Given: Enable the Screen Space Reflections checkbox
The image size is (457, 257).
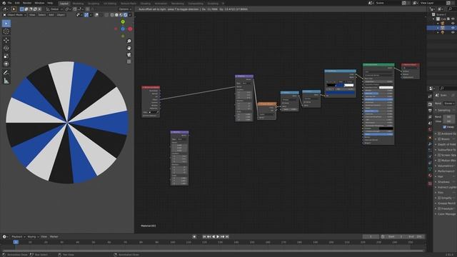Looking at the screenshot, I should pos(439,155).
